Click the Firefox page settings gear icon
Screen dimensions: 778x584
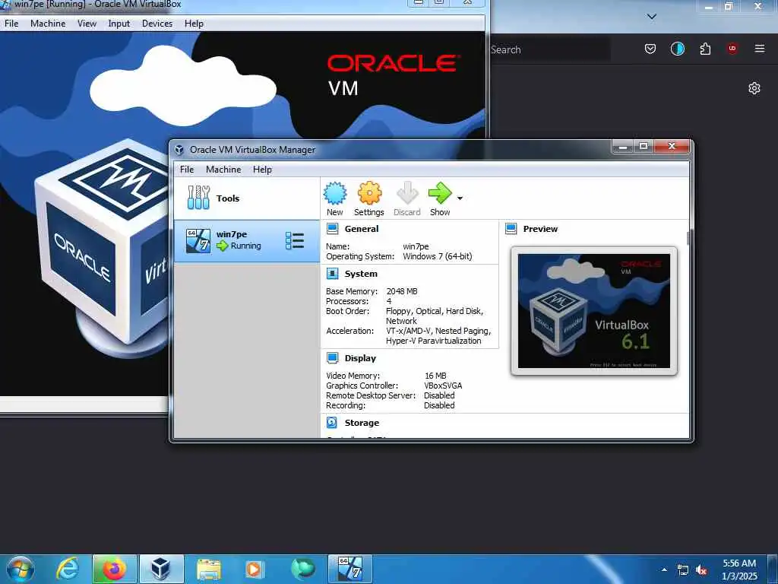[x=754, y=88]
